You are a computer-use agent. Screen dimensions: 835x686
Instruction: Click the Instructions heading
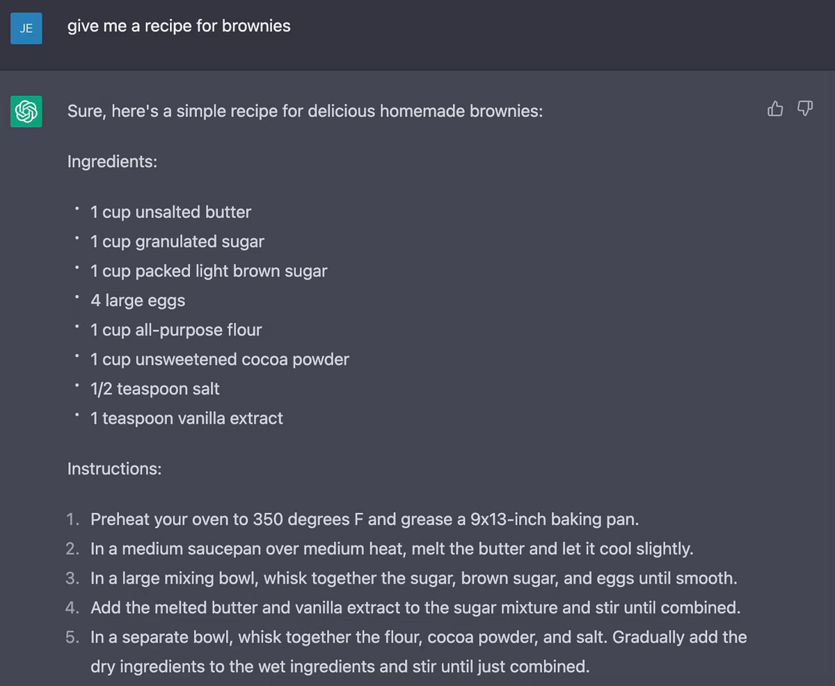pos(114,469)
